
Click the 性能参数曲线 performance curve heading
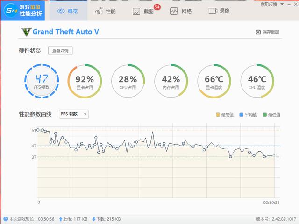click(x=36, y=114)
